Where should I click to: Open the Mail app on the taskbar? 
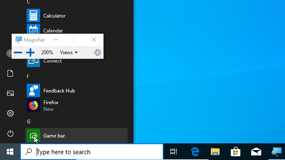(256, 152)
